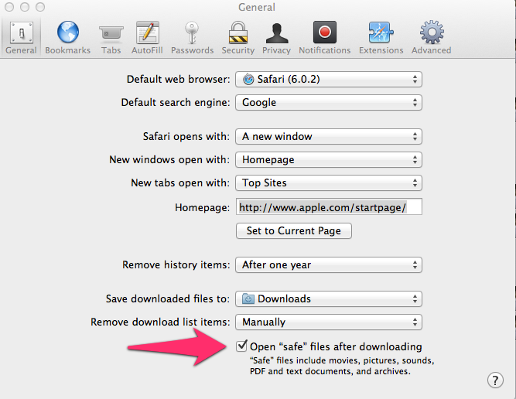516x399 pixels.
Task: Open the General preferences pane
Action: pyautogui.click(x=21, y=37)
